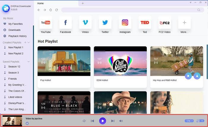Click the now-playing video thumbnail
This screenshot has width=208, height=127.
click(x=12, y=121)
